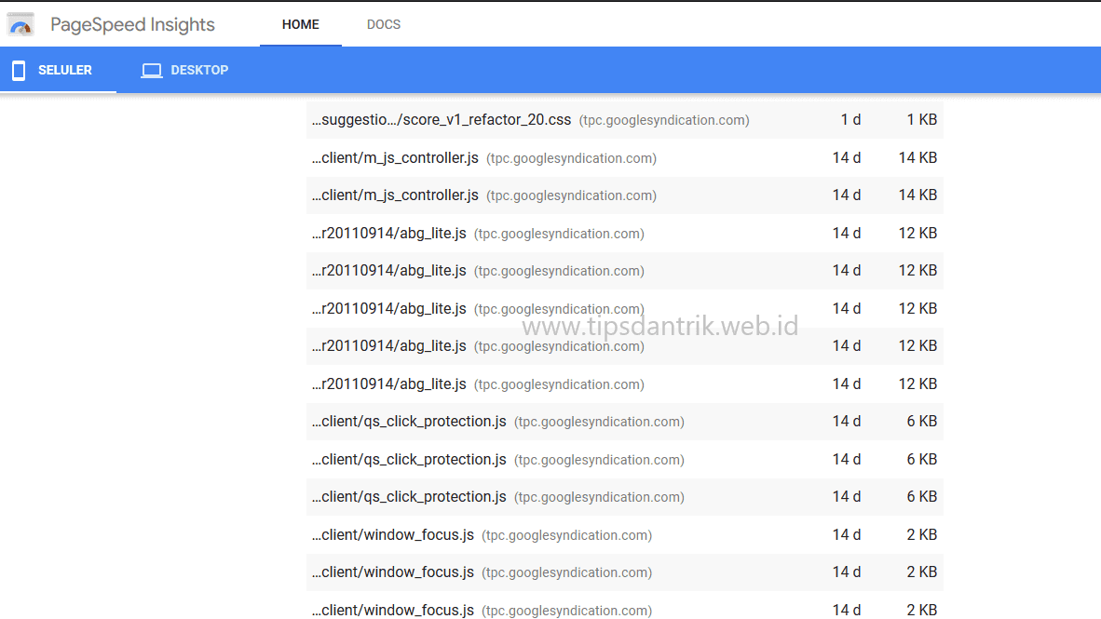Open the score_v1_refactor_20.css resource link

coord(442,120)
